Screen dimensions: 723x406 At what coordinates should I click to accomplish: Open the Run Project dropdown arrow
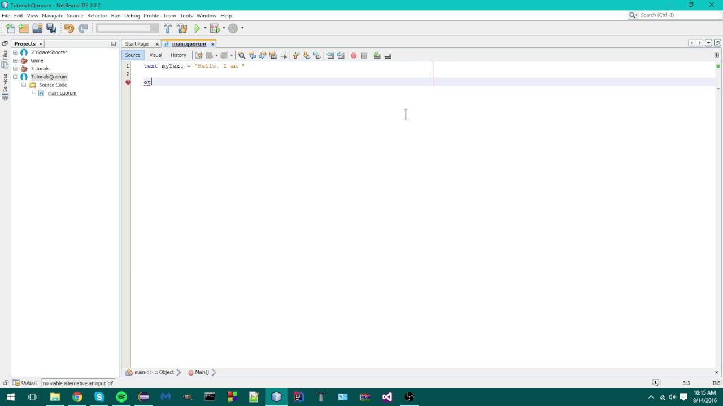205,28
